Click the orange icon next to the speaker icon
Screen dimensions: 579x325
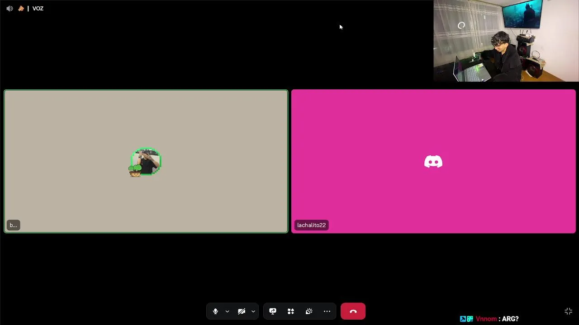pos(21,9)
